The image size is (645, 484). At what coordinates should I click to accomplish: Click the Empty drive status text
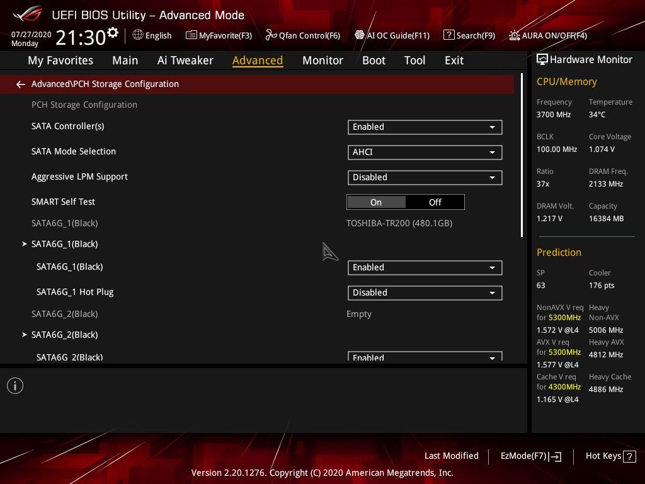[358, 314]
